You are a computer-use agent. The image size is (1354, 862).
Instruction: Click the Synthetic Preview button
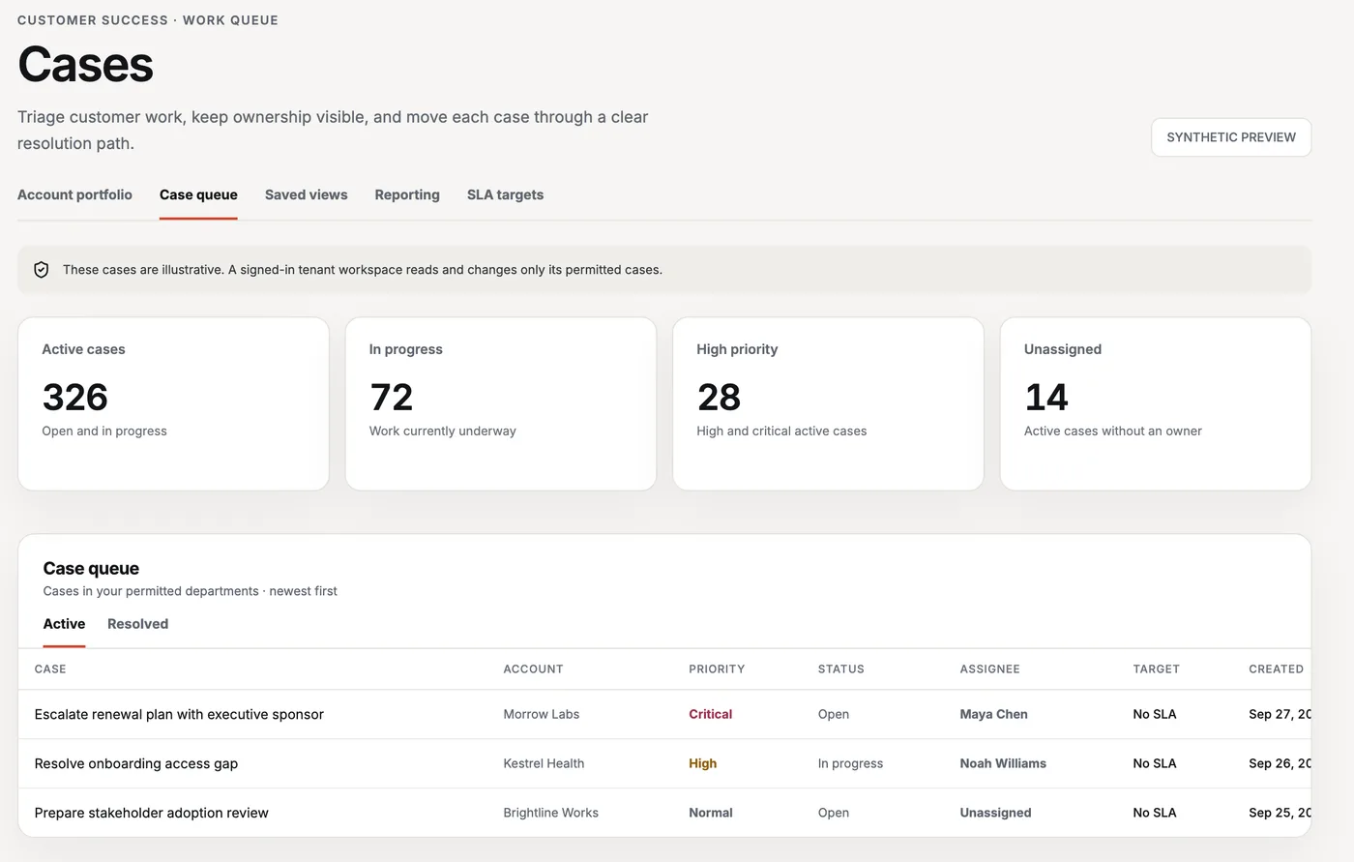click(1231, 137)
